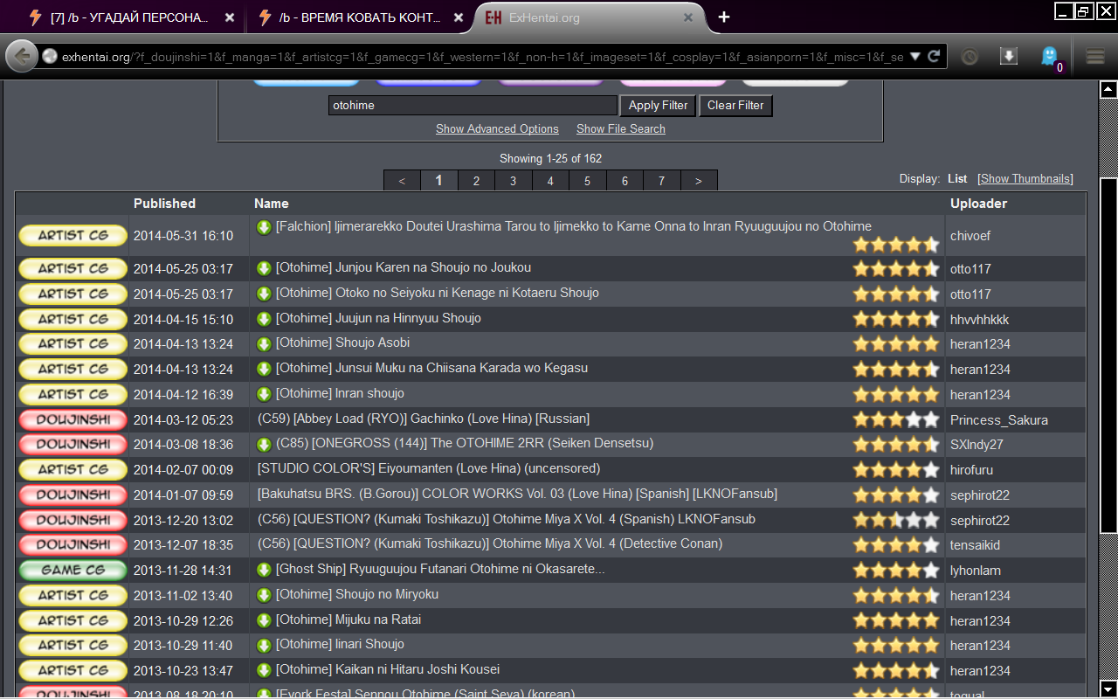Viewport: 1118px width, 699px height.
Task: Open uploader Princess_Sakura's link
Action: pyautogui.click(x=999, y=420)
